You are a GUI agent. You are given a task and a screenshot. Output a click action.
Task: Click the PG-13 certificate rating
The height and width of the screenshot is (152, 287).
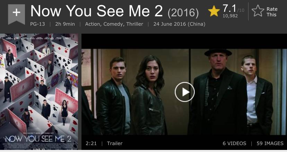[x=37, y=24]
